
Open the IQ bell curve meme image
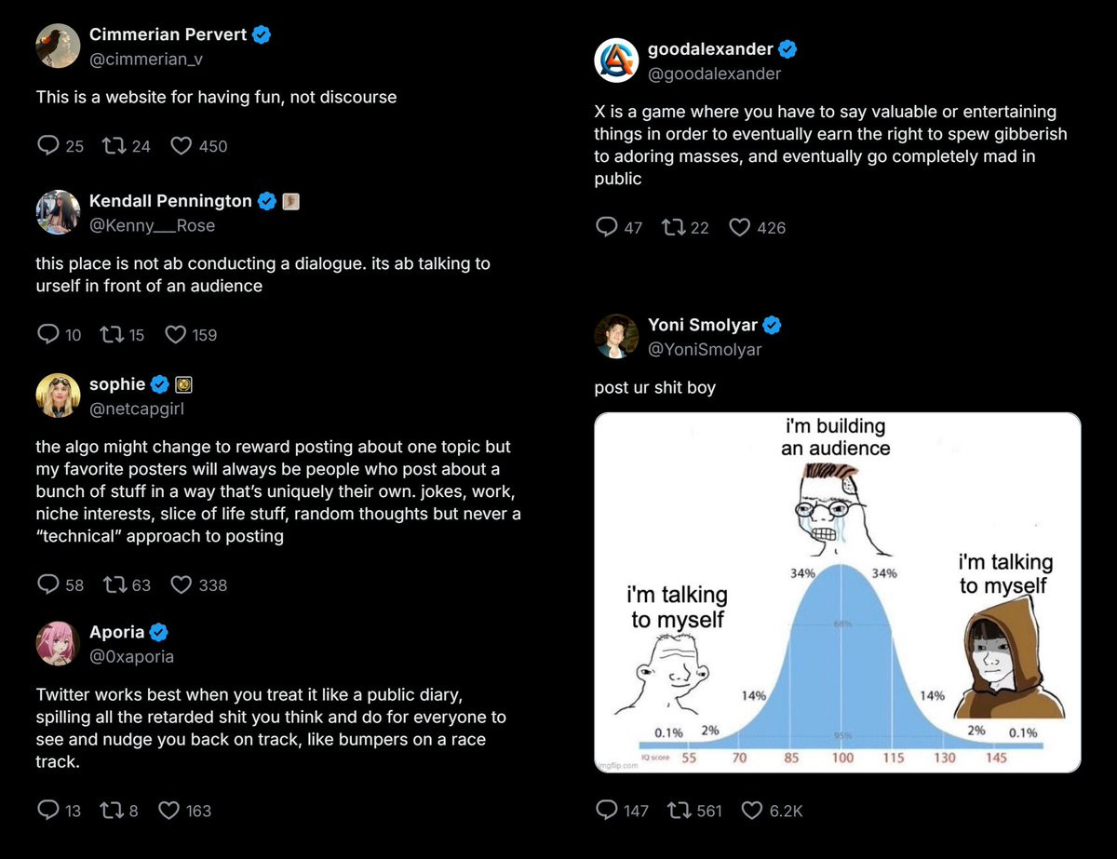pos(837,592)
